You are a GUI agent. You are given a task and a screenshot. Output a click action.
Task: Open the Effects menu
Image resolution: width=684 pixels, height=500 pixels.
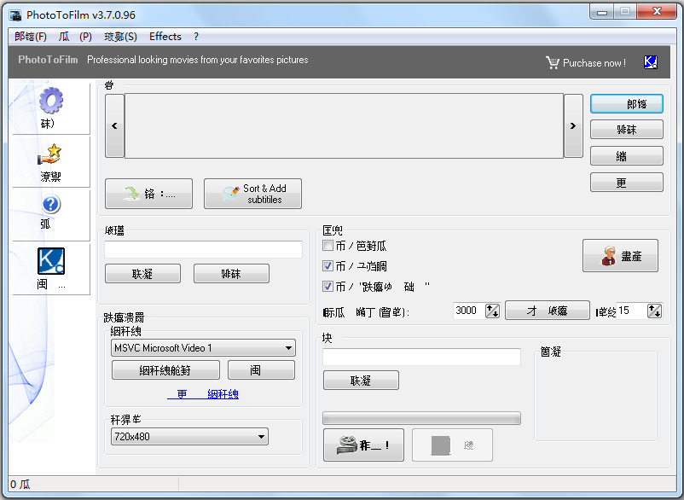coord(165,37)
